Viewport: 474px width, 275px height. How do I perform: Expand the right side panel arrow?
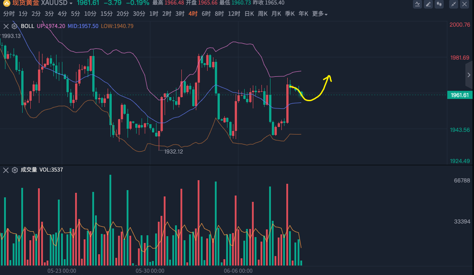(x=469, y=75)
